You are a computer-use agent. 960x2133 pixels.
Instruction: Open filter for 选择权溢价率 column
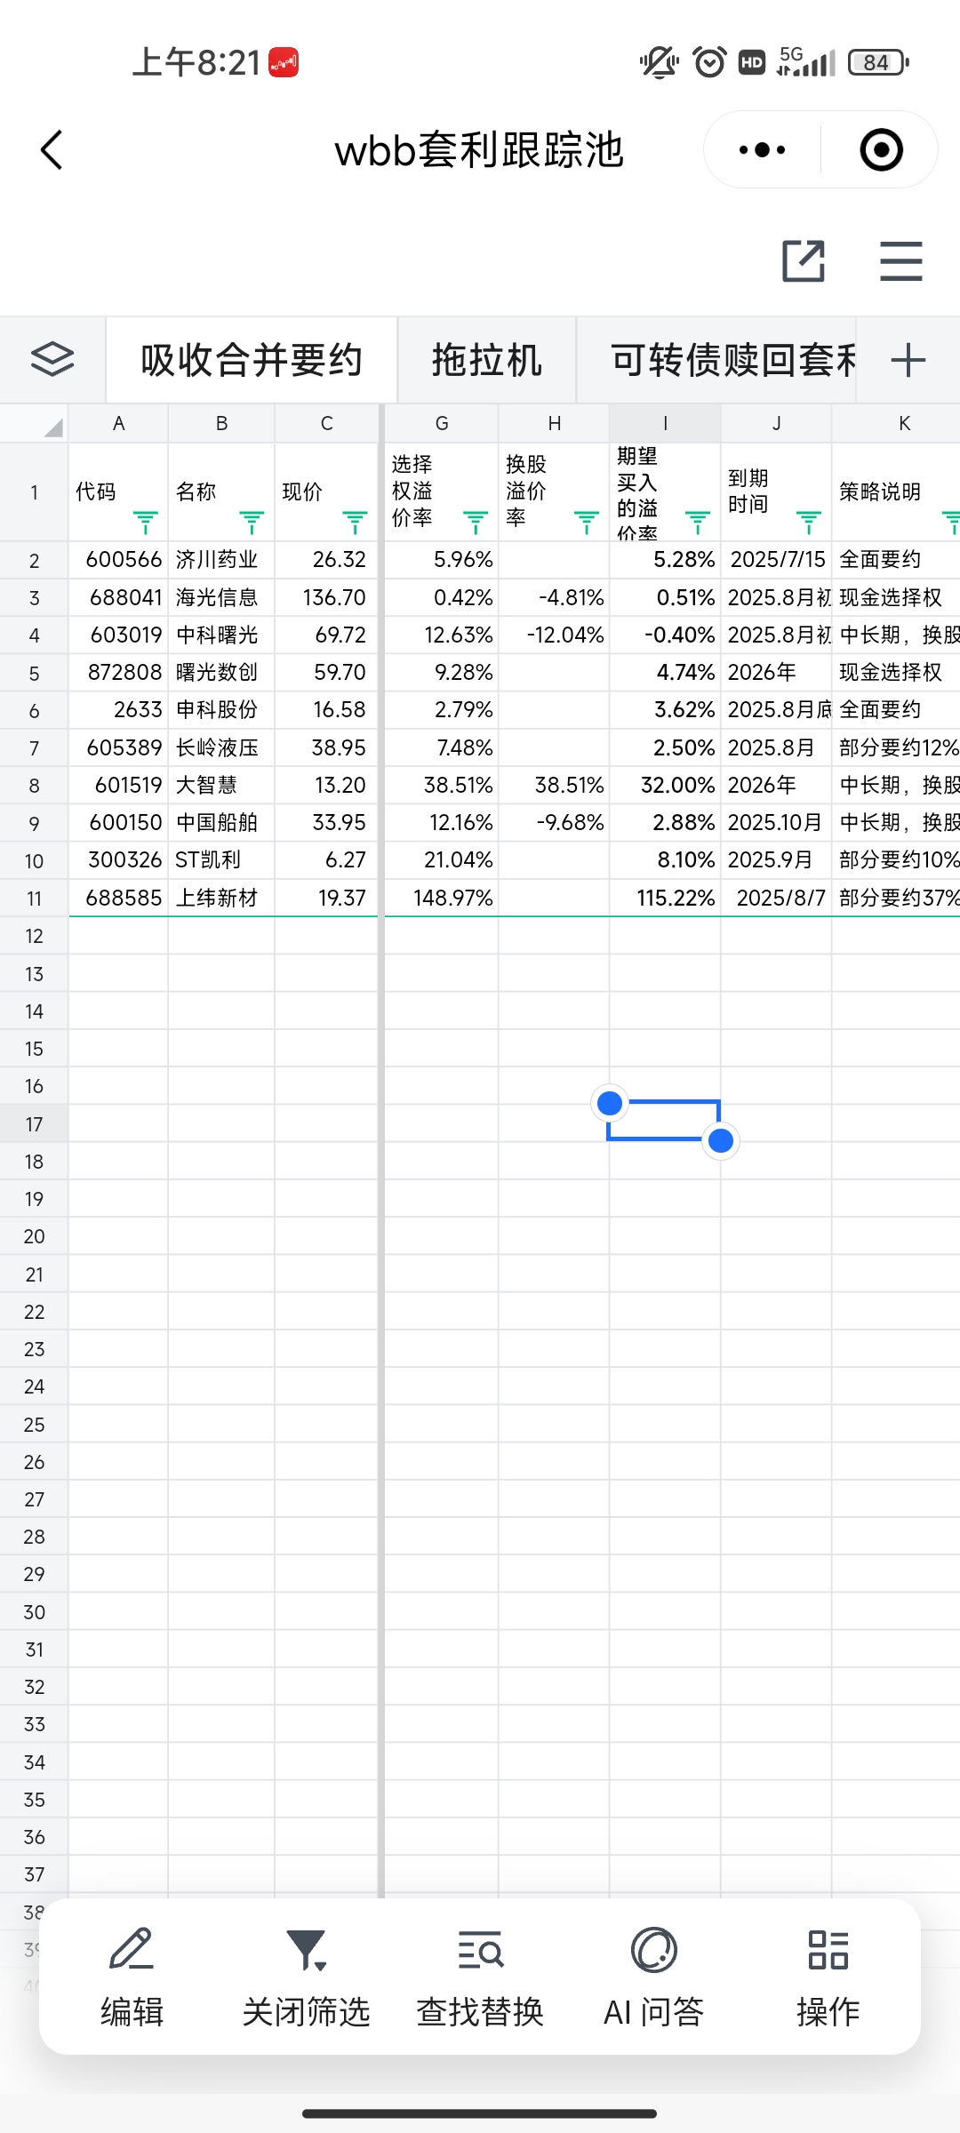(476, 523)
